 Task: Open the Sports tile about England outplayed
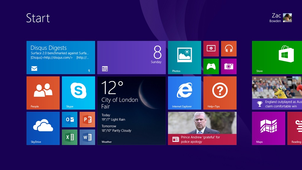[x=277, y=93]
